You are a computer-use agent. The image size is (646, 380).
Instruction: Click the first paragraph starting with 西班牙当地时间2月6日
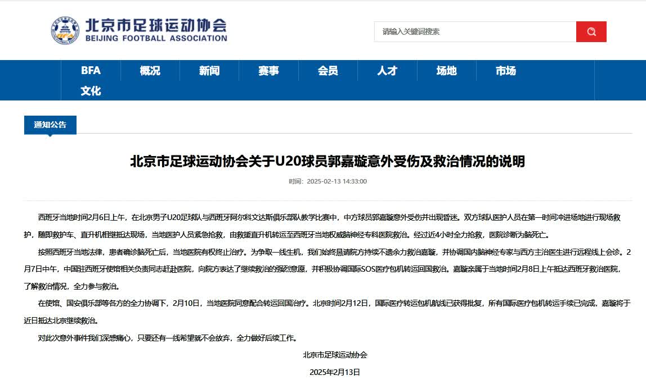point(328,226)
